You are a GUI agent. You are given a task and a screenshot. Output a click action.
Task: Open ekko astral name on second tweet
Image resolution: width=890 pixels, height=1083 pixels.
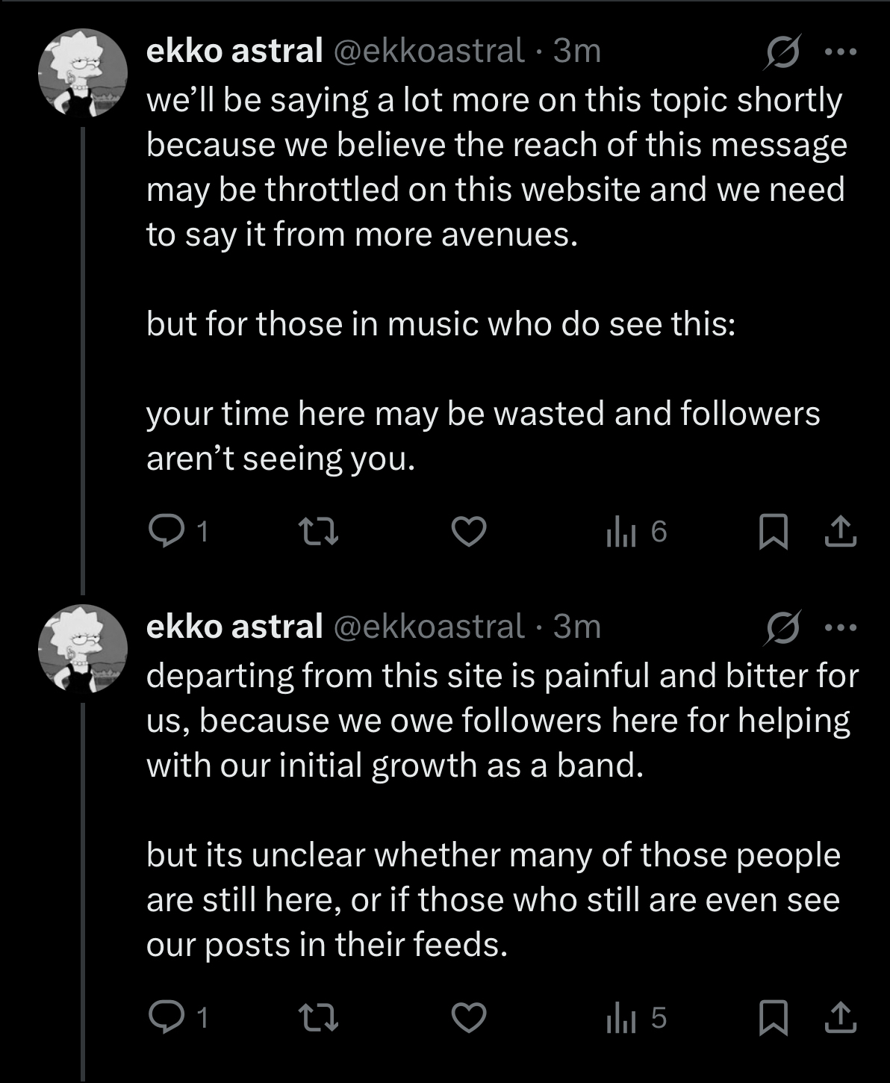[x=234, y=626]
